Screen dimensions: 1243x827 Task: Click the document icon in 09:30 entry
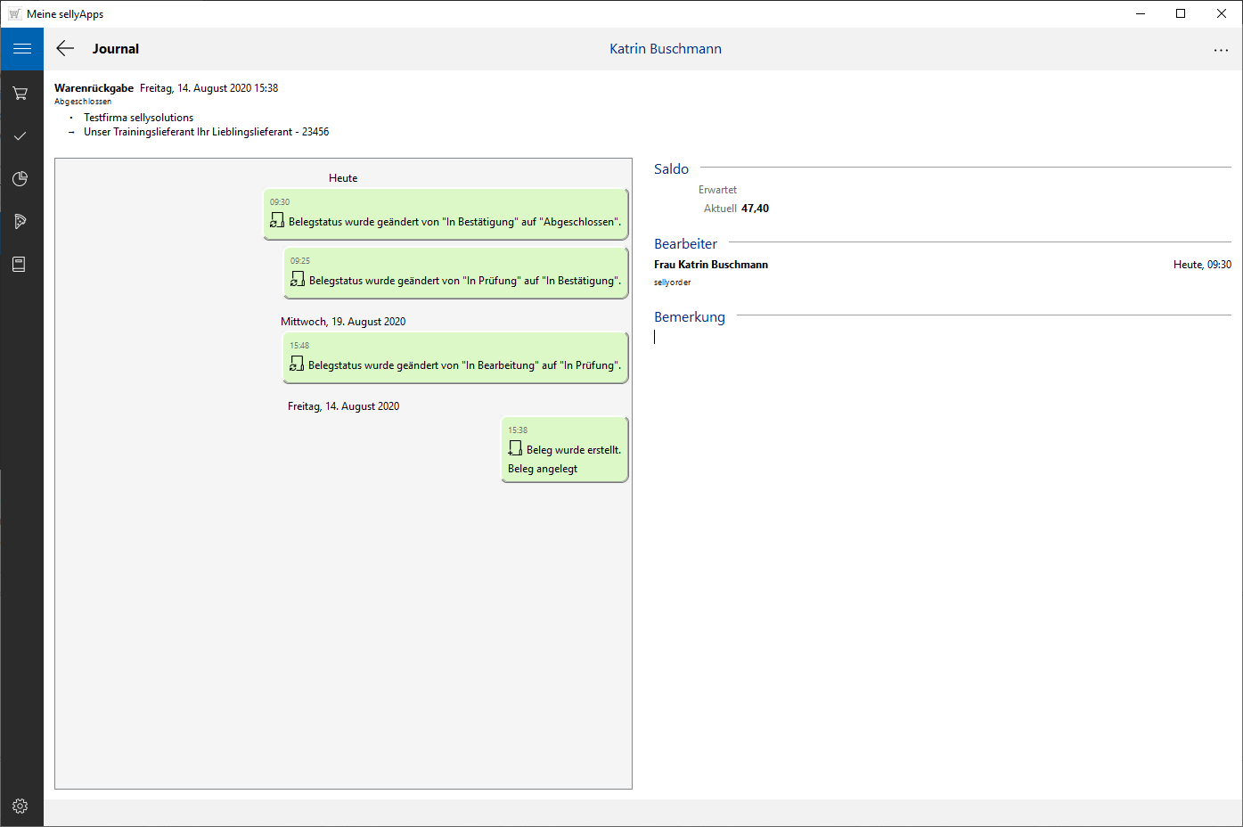click(277, 221)
